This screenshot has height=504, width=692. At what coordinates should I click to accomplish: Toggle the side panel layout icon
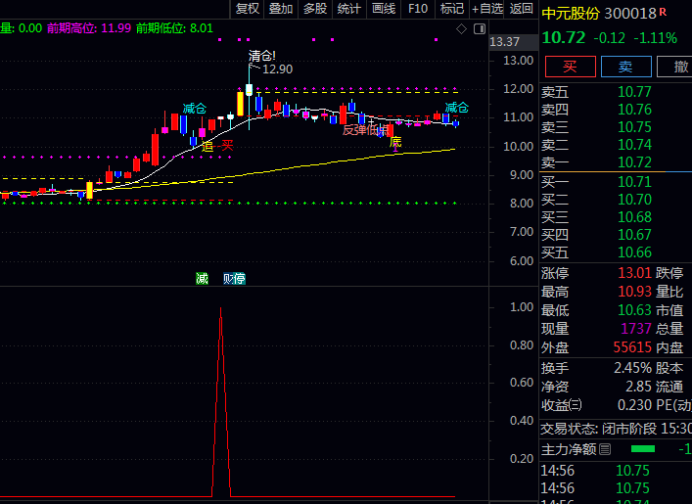pyautogui.click(x=480, y=29)
